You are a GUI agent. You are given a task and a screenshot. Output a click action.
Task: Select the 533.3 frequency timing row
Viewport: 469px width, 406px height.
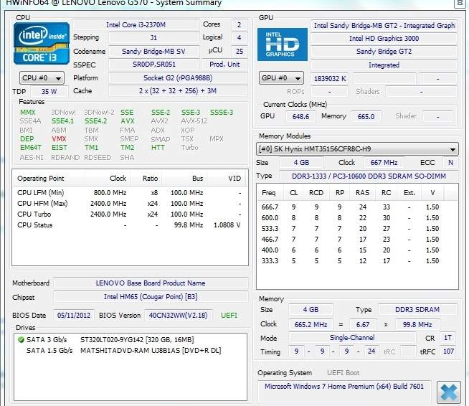click(x=357, y=229)
